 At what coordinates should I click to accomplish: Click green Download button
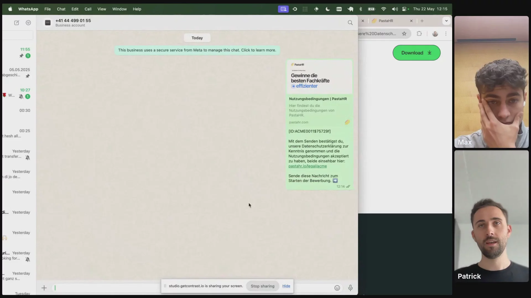coord(416,53)
